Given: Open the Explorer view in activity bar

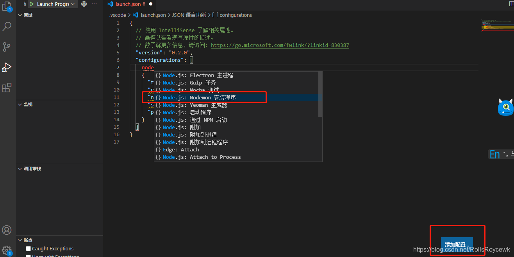Looking at the screenshot, I should (7, 7).
